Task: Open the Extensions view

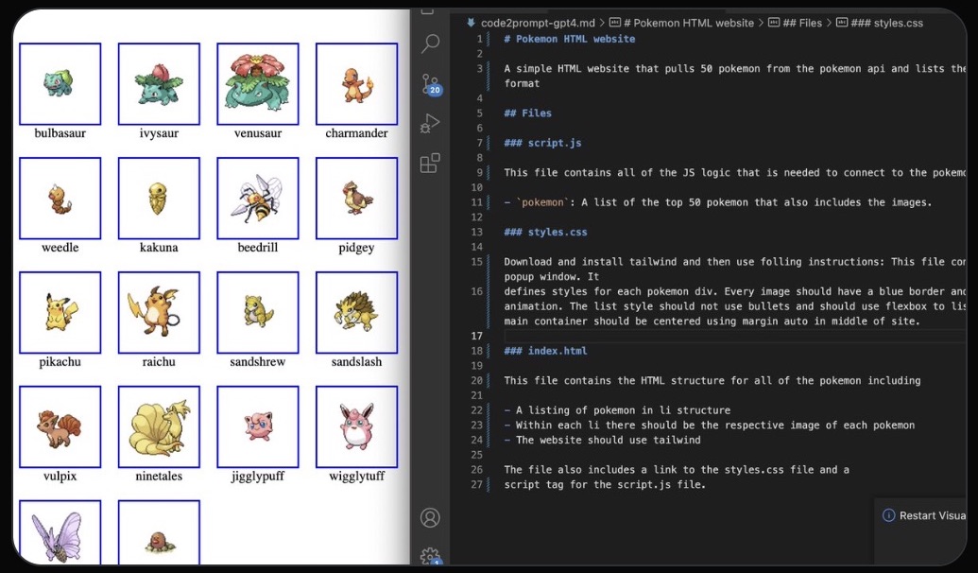Action: tap(430, 163)
